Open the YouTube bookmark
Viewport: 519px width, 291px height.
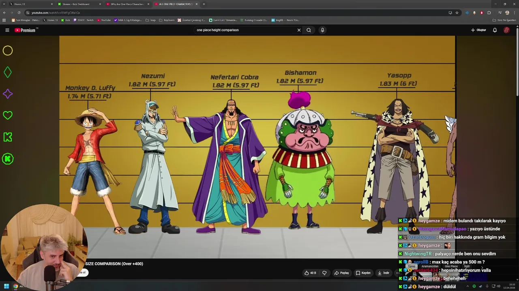tap(104, 20)
